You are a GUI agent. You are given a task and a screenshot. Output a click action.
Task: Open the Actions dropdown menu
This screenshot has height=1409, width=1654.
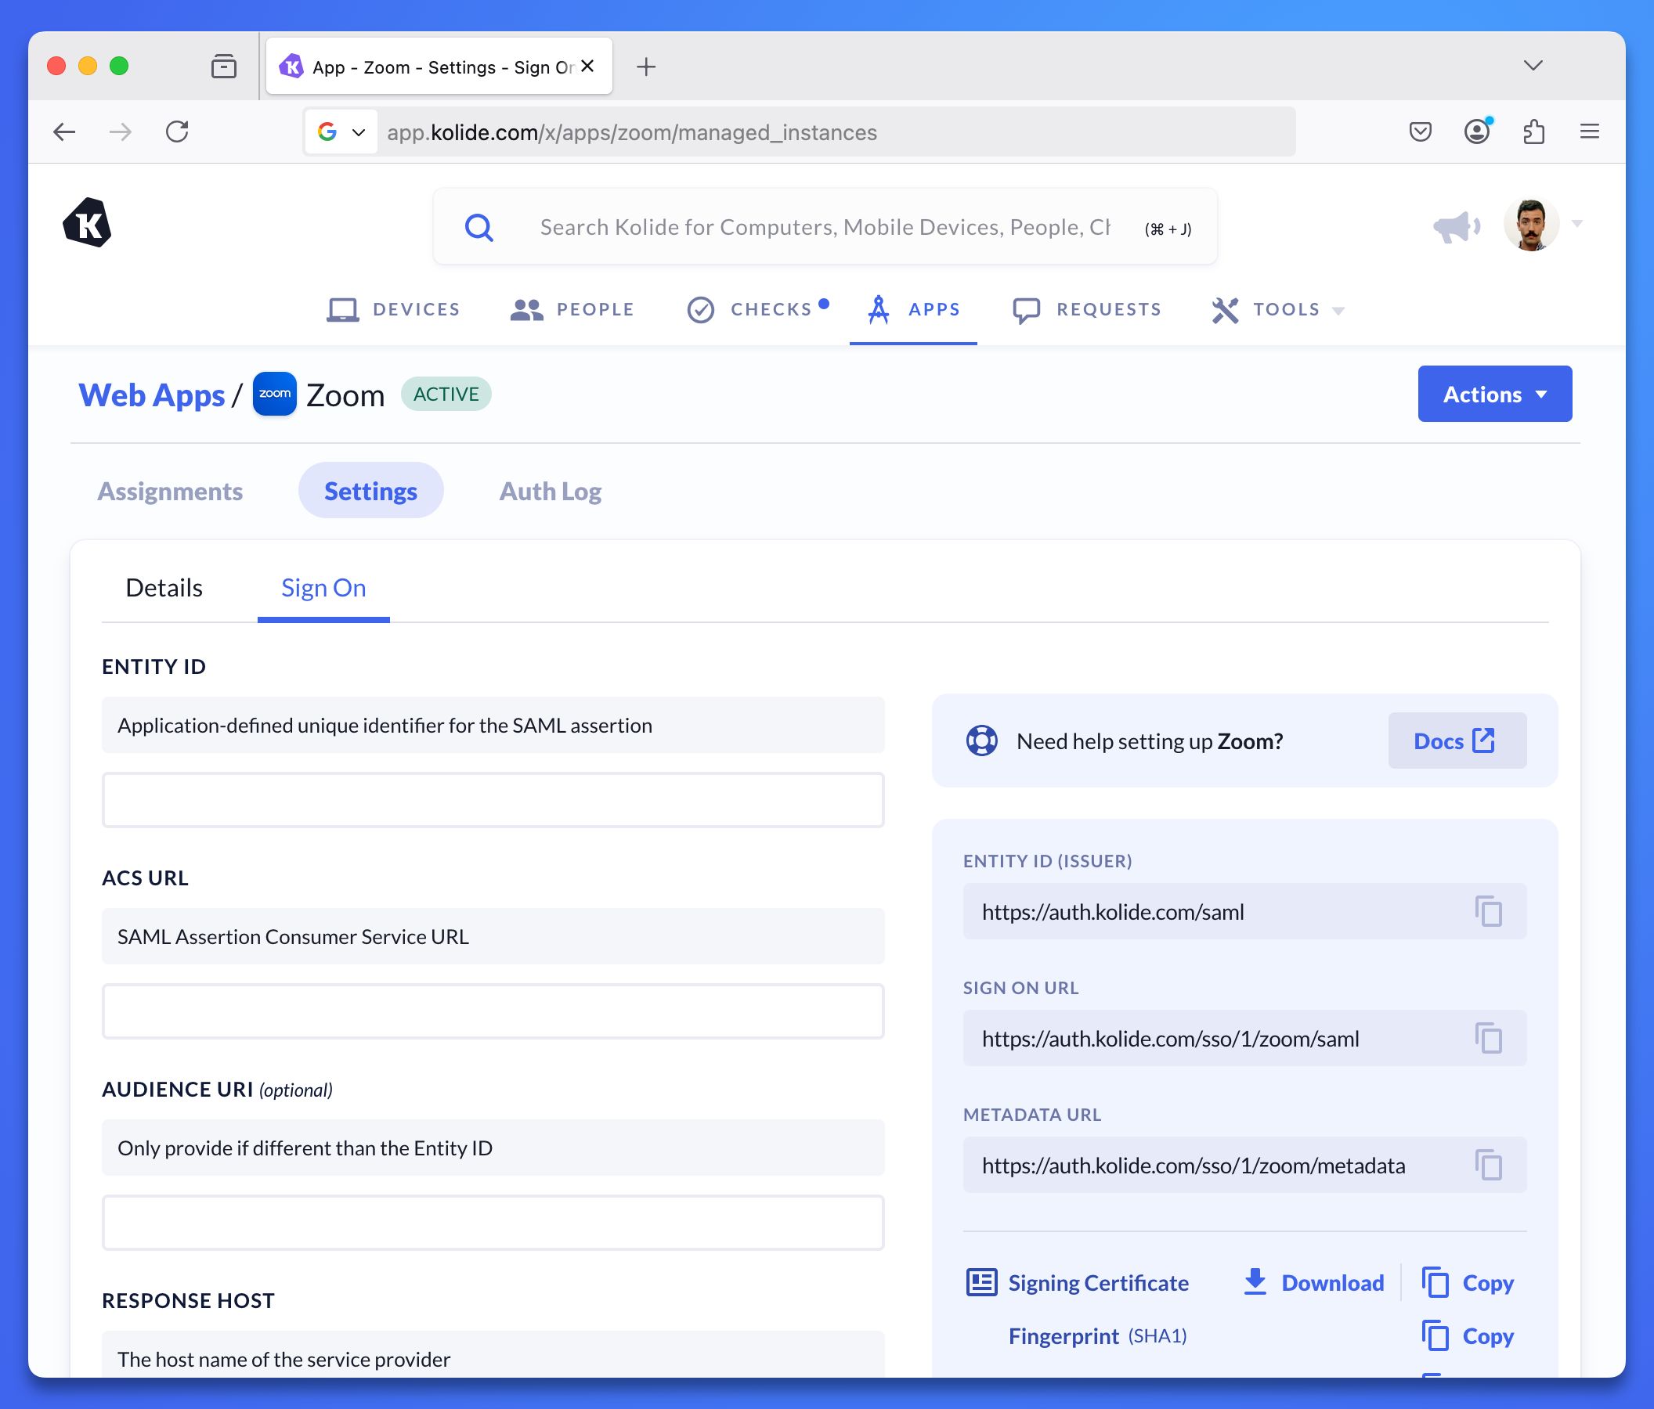tap(1494, 395)
